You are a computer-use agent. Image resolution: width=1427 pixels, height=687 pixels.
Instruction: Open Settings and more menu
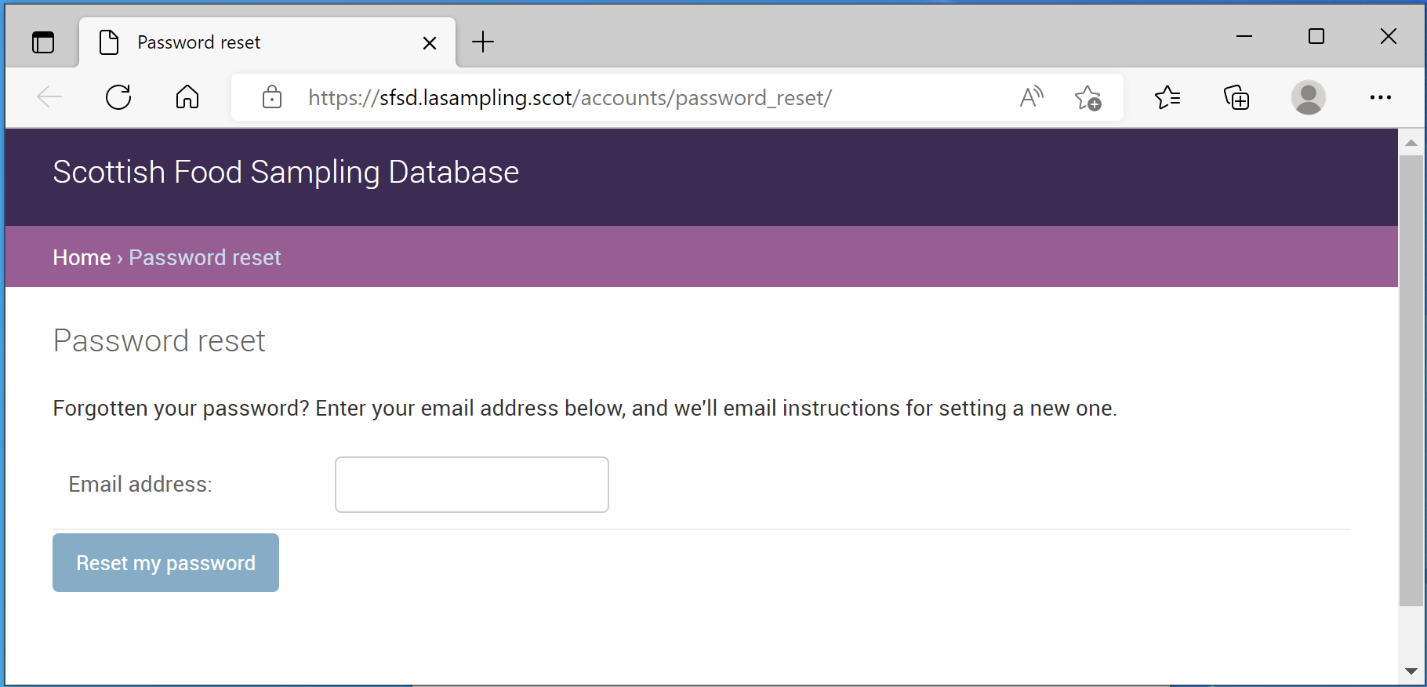[x=1380, y=97]
